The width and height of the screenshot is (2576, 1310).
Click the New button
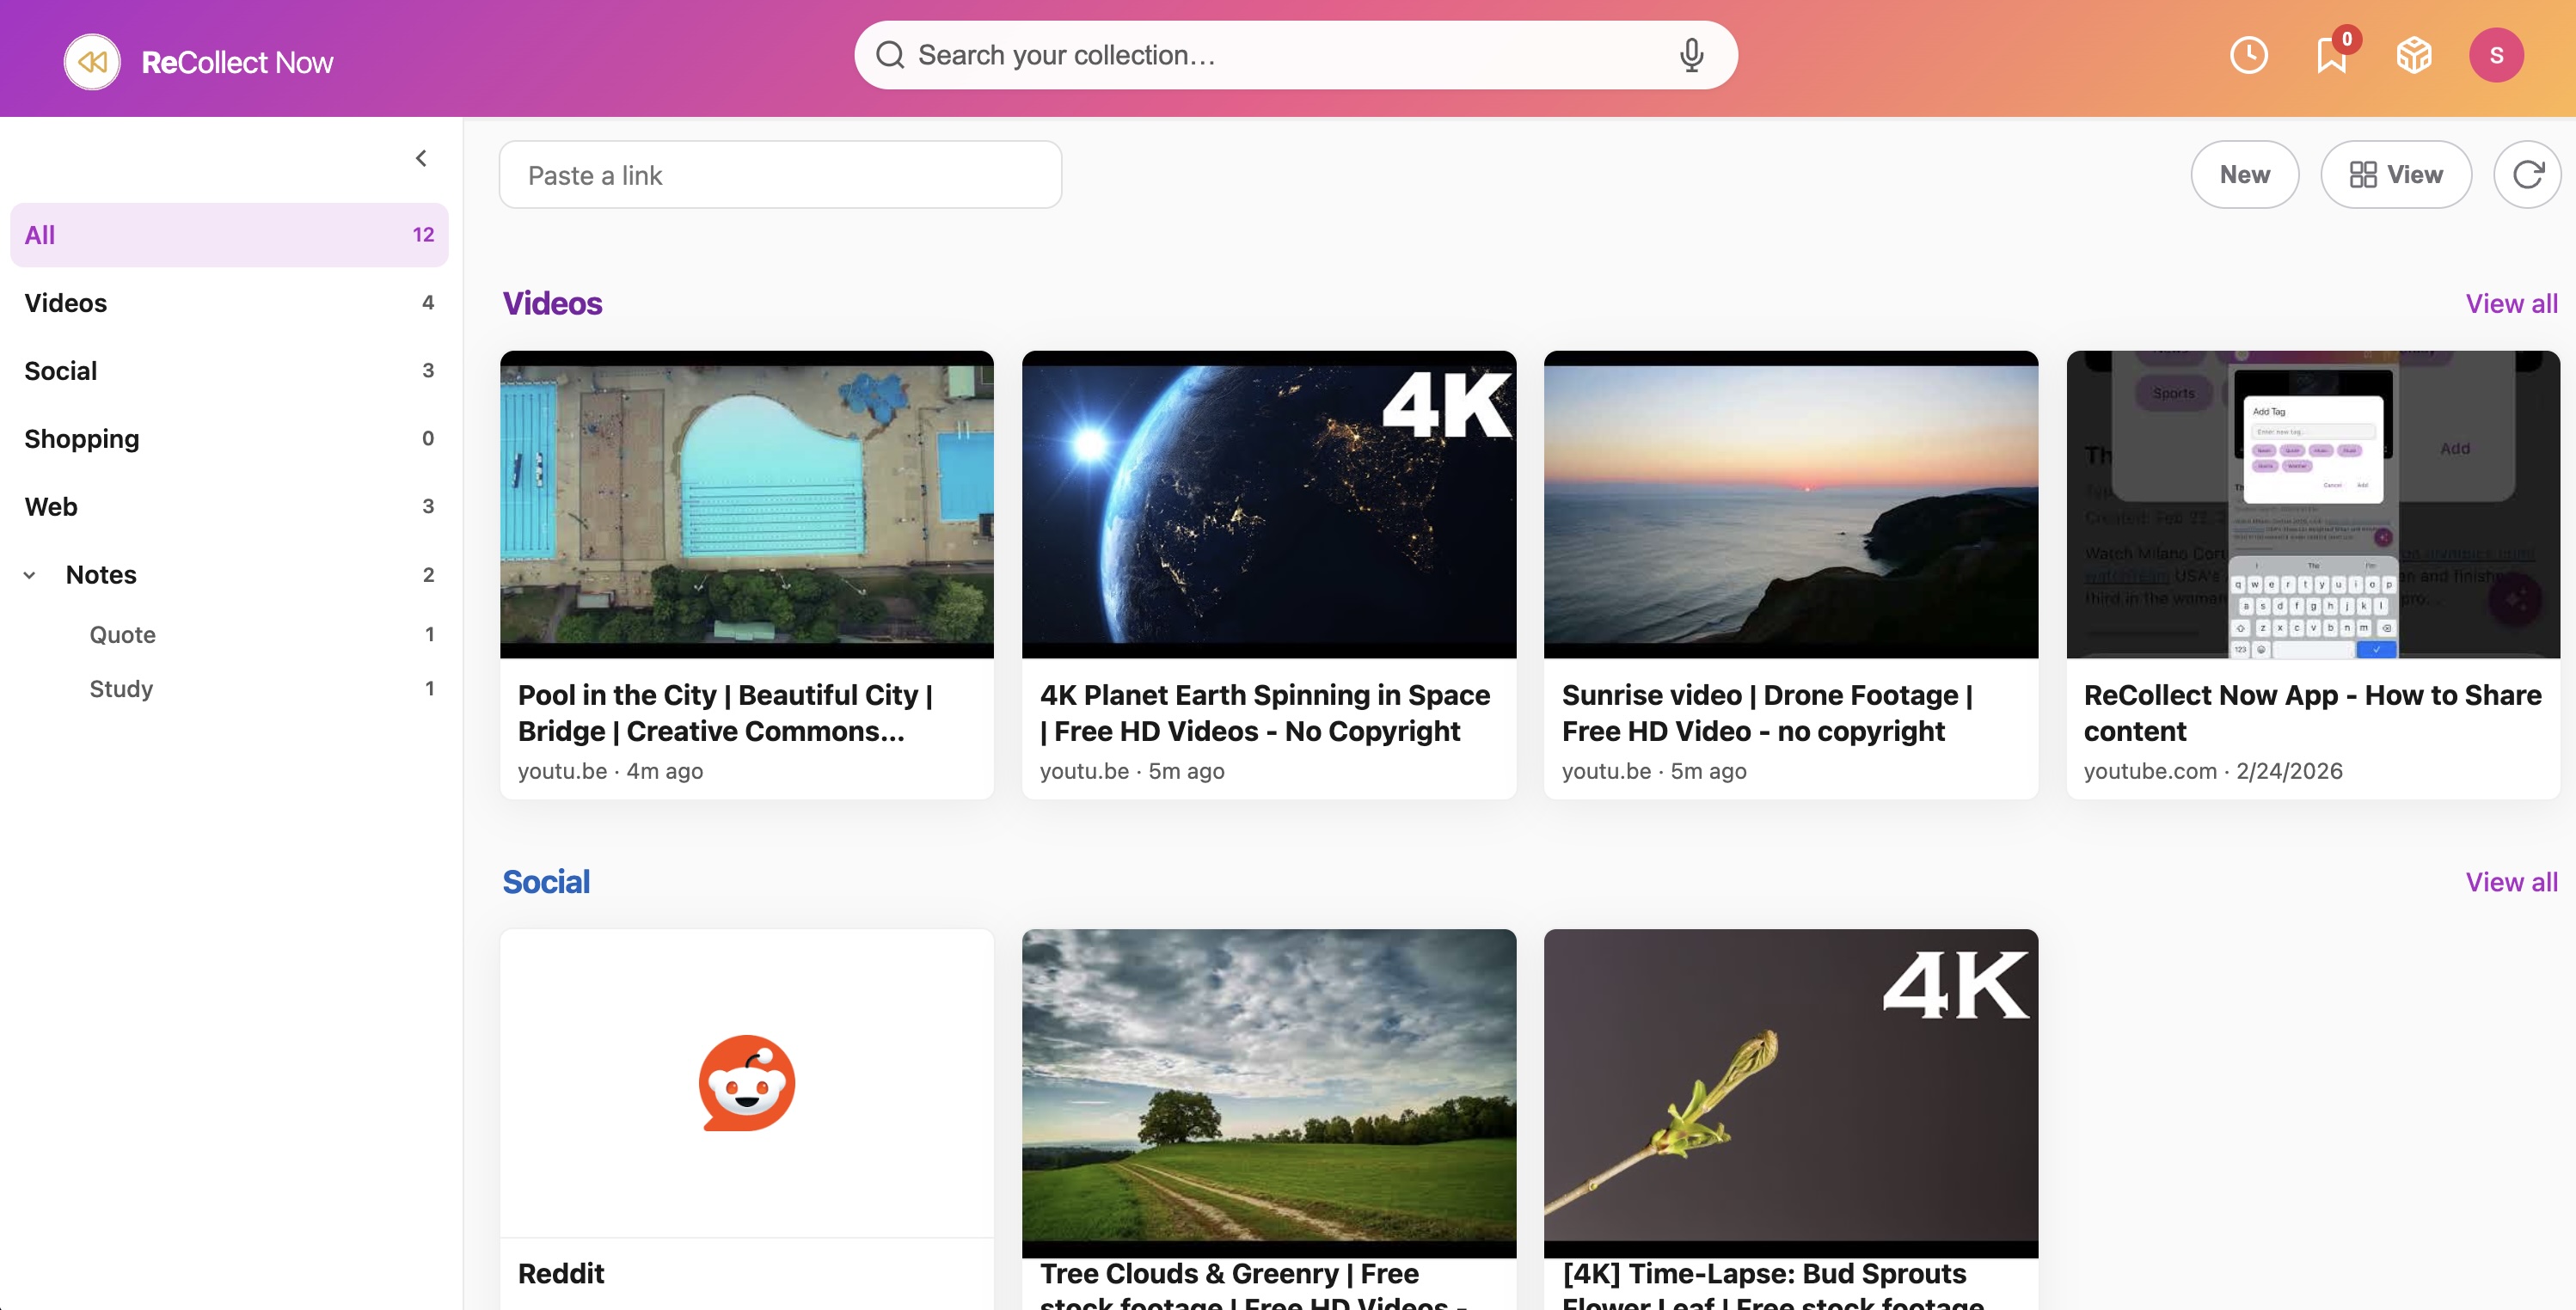2244,175
